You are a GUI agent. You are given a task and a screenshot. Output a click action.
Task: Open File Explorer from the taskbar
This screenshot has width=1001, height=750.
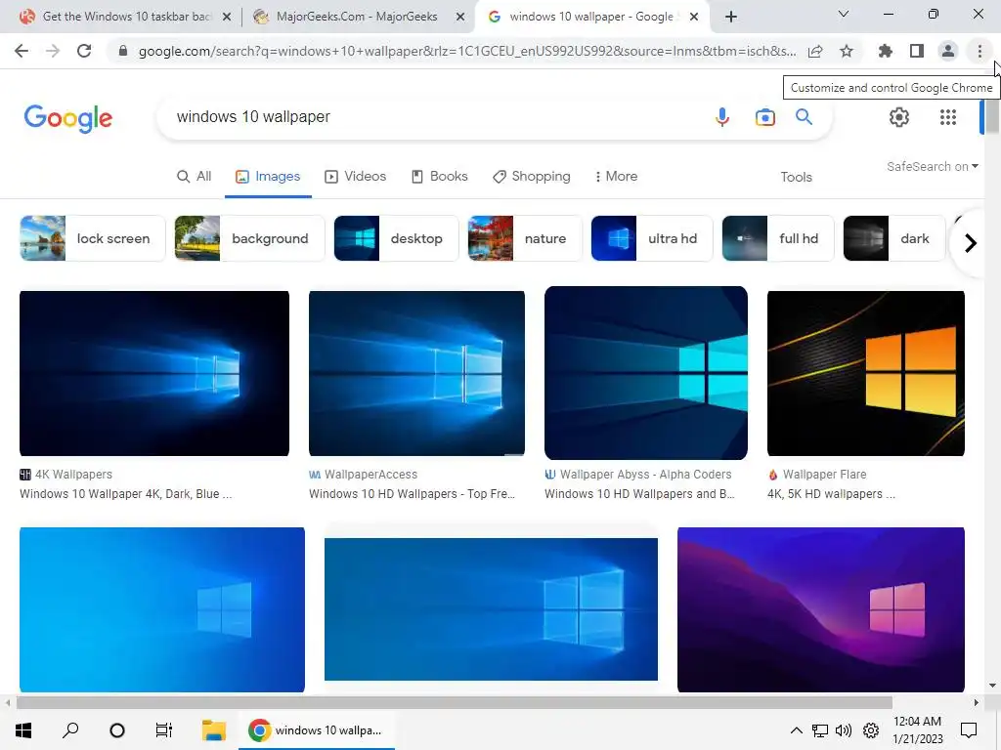214,730
